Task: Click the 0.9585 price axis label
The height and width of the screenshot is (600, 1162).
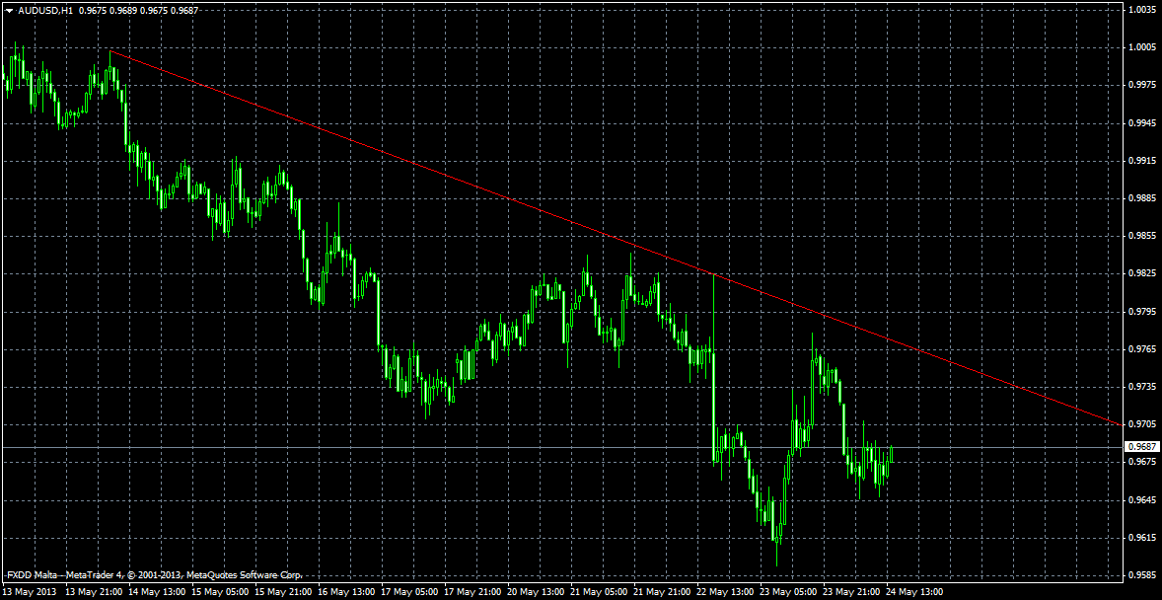Action: point(1142,575)
